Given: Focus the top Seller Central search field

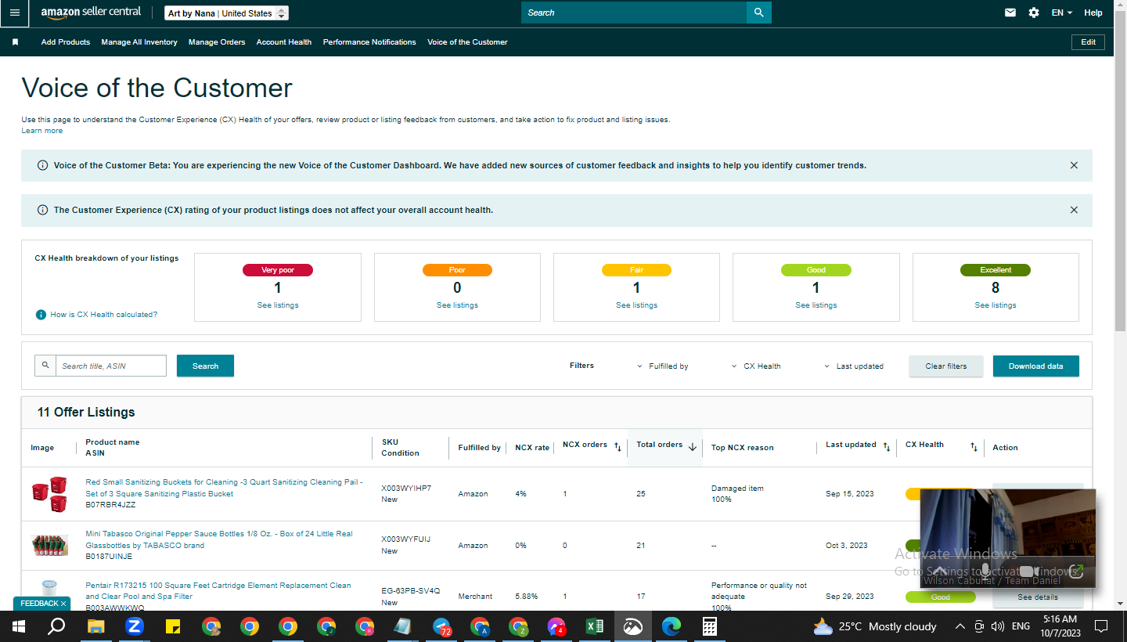Looking at the screenshot, I should click(x=634, y=13).
